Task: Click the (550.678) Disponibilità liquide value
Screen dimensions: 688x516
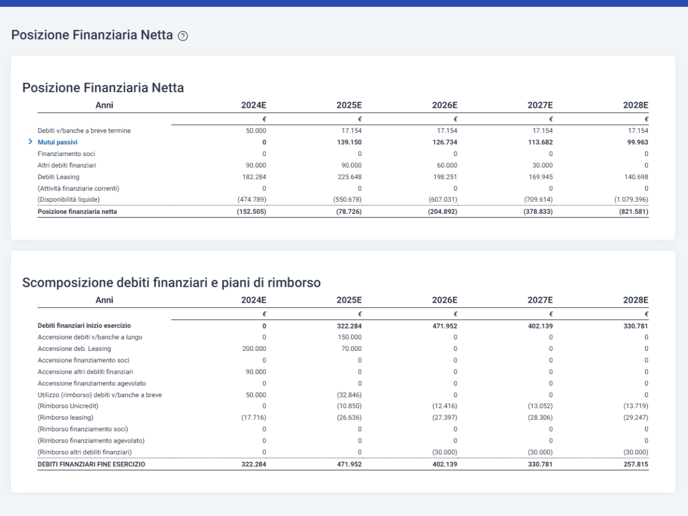Action: [x=347, y=200]
